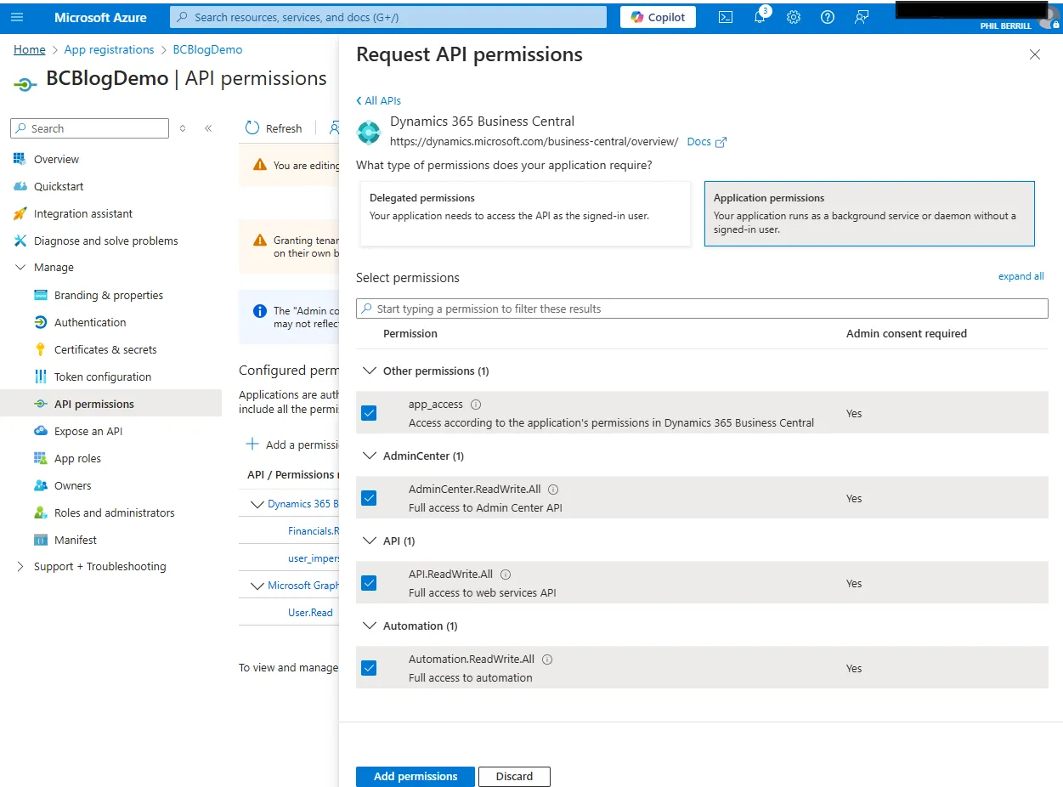Click the Refresh icon in the toolbar

pos(252,127)
